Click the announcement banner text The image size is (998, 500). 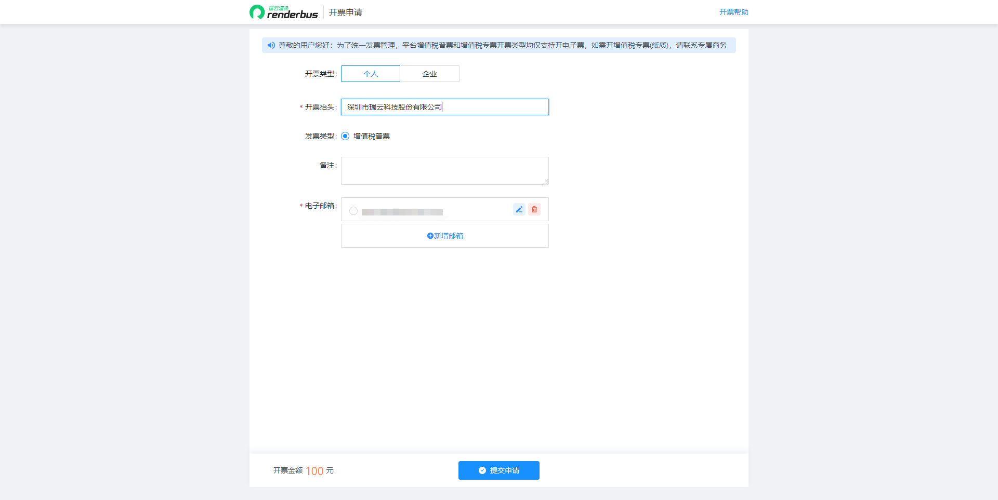coord(503,45)
